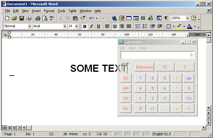The height and width of the screenshot is (138, 213).
Task: Paste from clipboard
Action: (75, 18)
